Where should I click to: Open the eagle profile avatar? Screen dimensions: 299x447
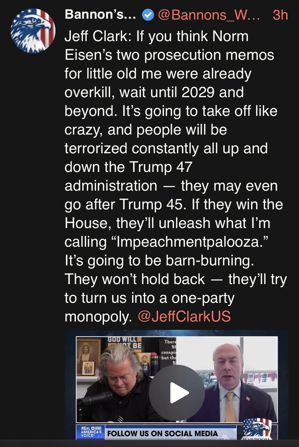[x=33, y=31]
